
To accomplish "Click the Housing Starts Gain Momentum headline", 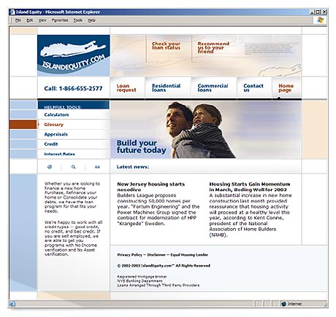I will coord(250,187).
